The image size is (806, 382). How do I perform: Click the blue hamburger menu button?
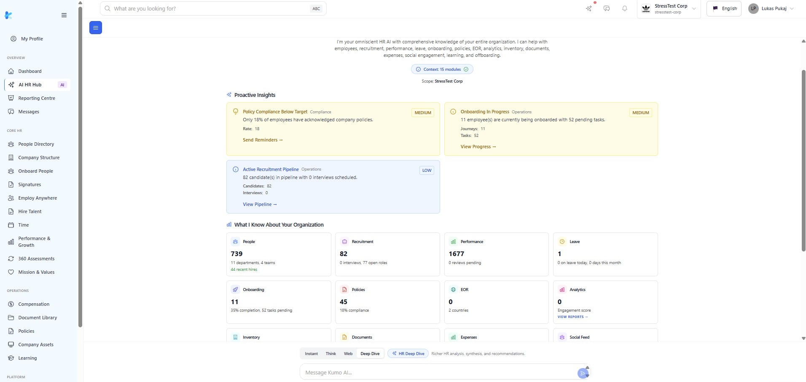tap(96, 28)
